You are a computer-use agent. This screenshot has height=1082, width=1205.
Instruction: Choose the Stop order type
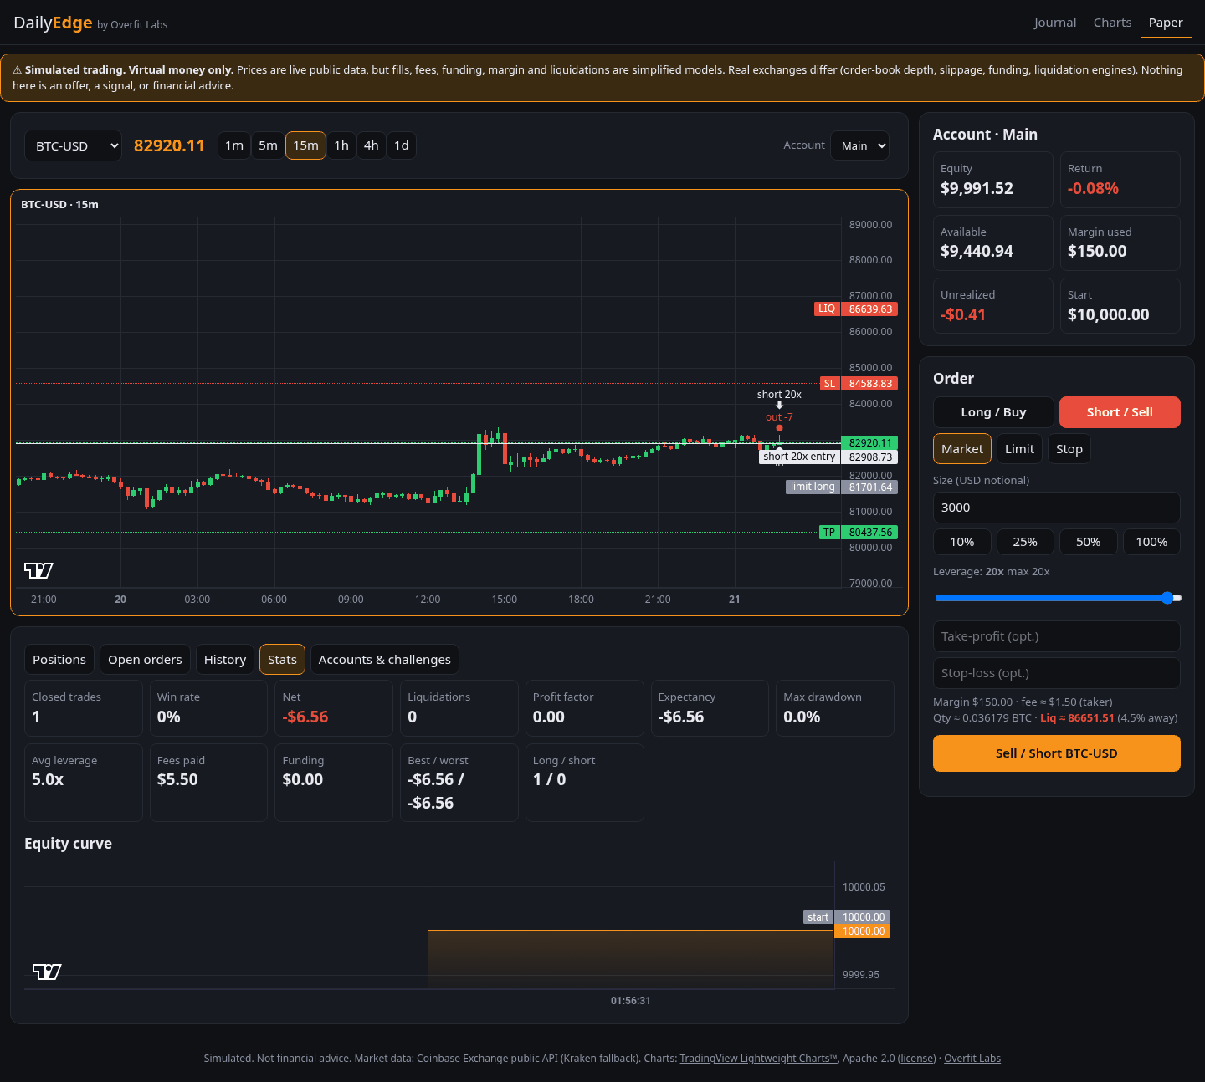click(1069, 449)
